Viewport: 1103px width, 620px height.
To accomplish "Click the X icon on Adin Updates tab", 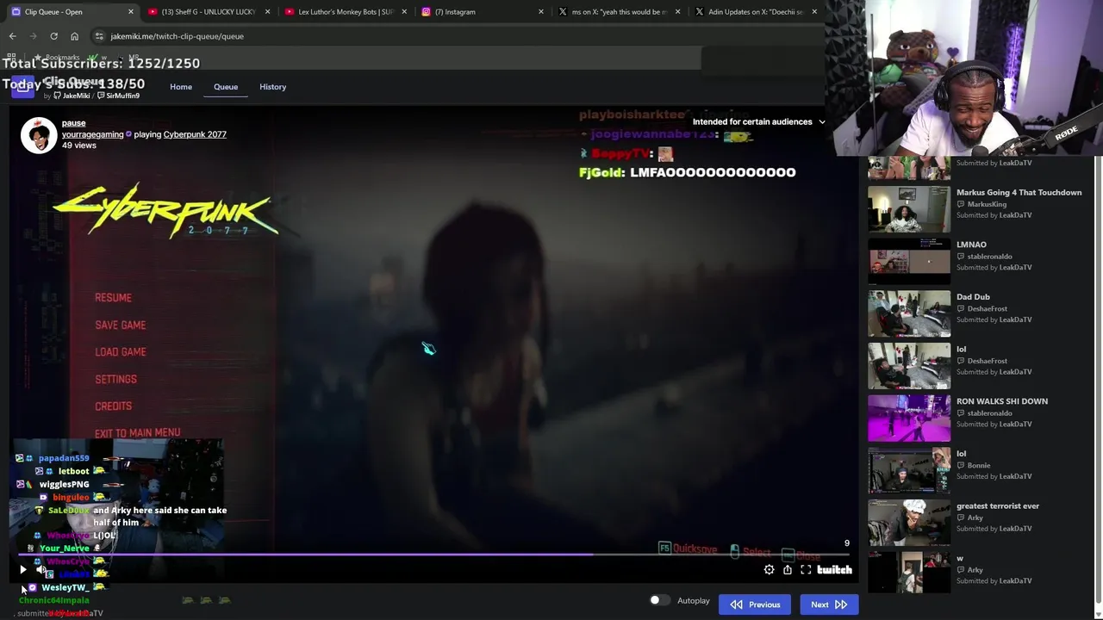I will [699, 12].
